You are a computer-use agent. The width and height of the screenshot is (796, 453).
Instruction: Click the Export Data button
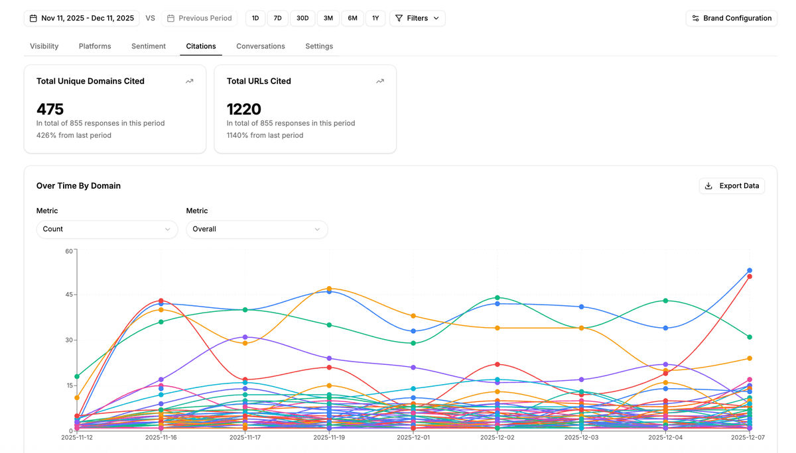[x=732, y=185]
